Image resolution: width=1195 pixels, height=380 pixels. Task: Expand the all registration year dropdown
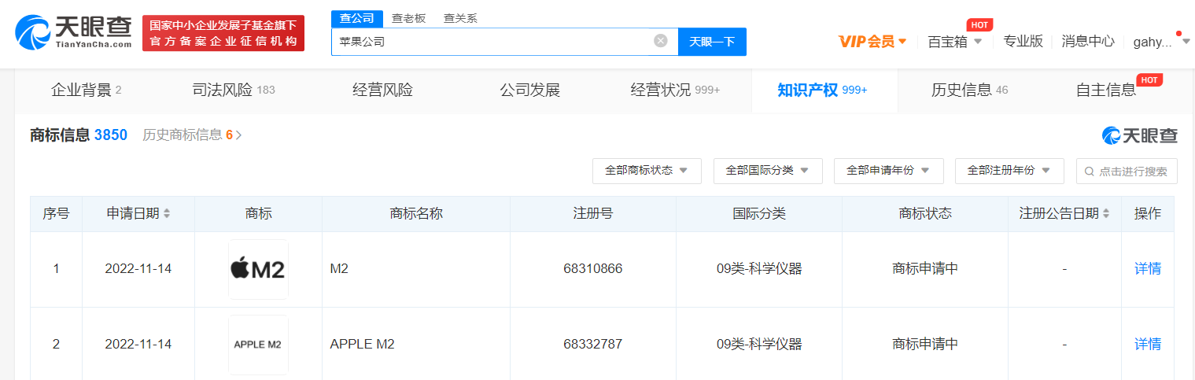1009,171
